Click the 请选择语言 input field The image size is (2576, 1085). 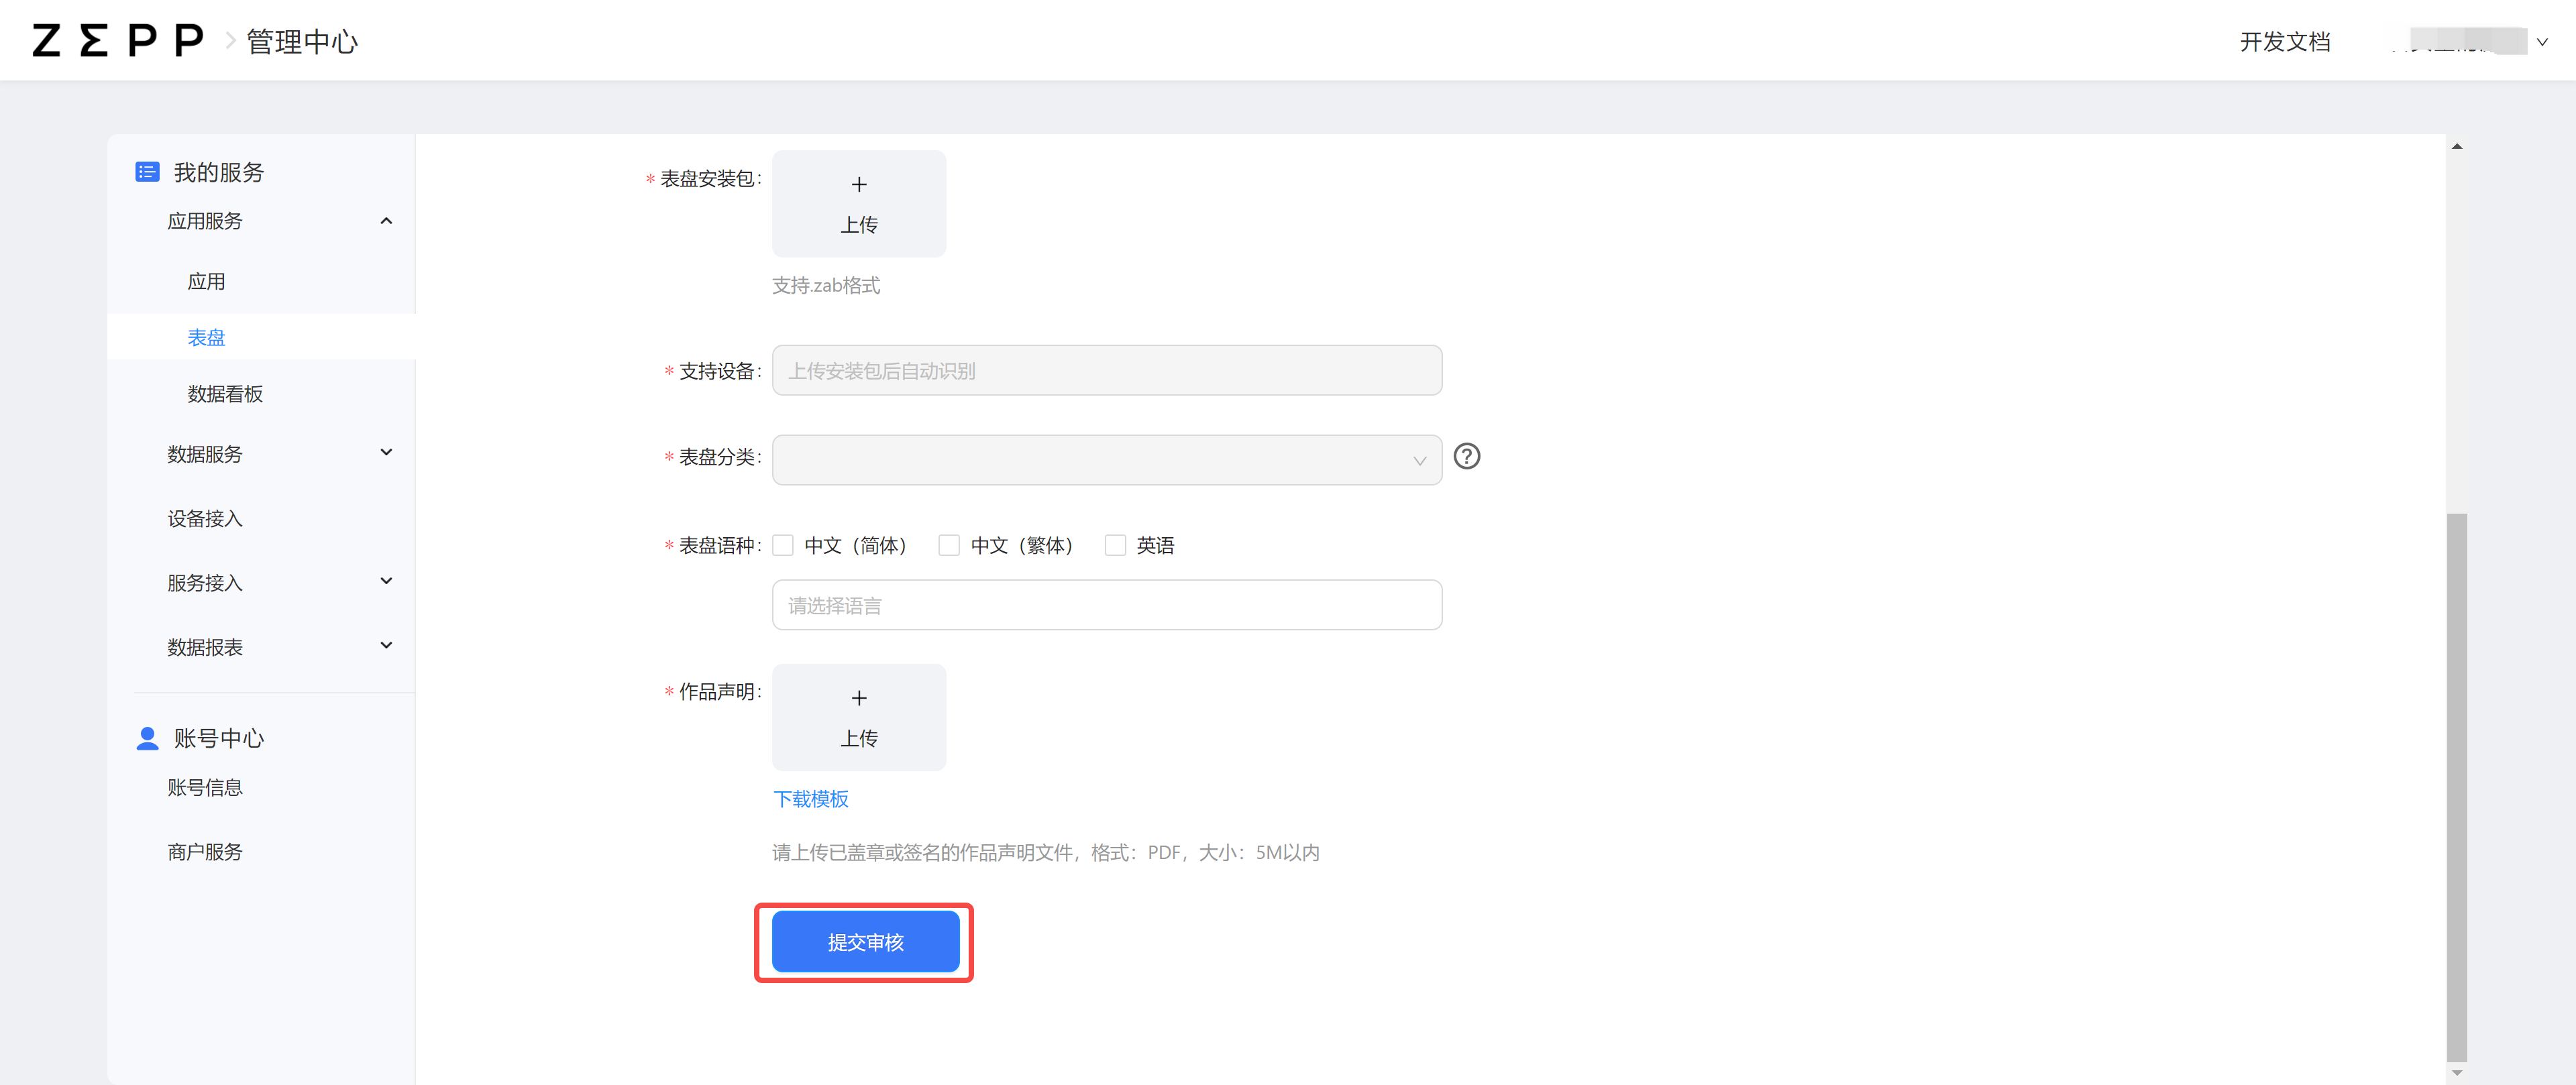tap(1106, 605)
